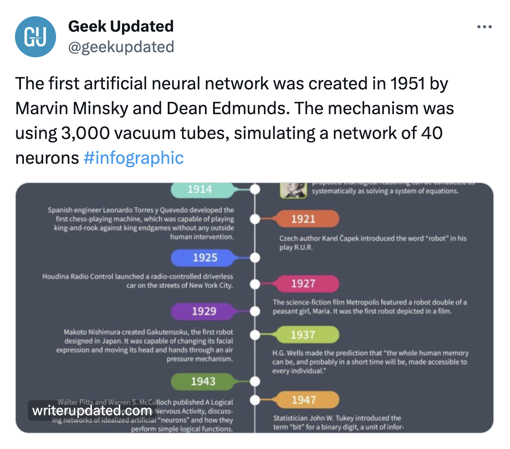Click the portrait thumbnail at top of infographic
This screenshot has width=510, height=449.
coord(294,190)
